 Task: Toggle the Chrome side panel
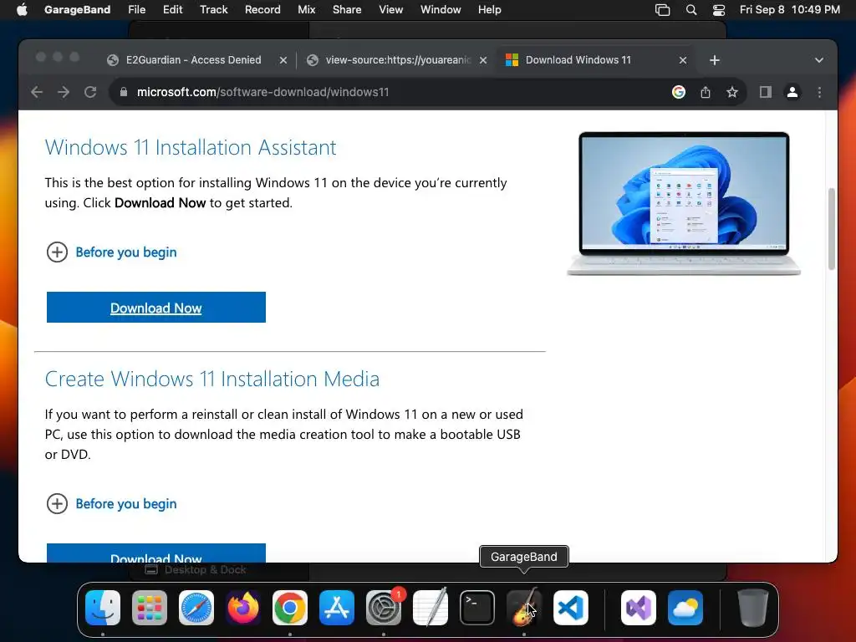click(x=766, y=92)
